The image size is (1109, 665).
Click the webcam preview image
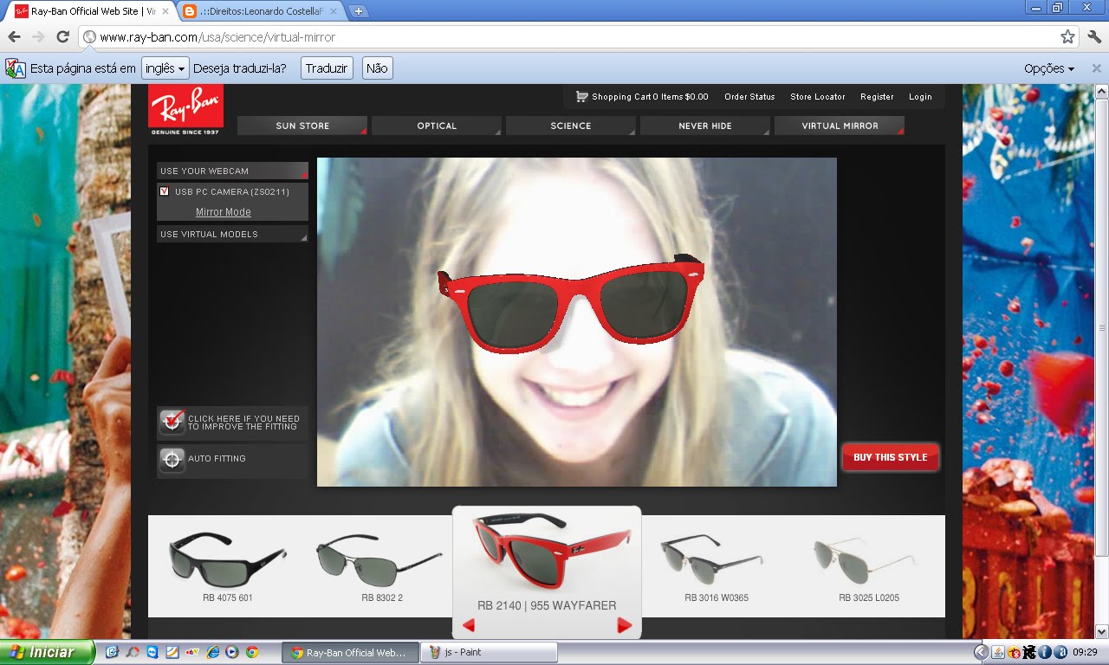click(577, 322)
